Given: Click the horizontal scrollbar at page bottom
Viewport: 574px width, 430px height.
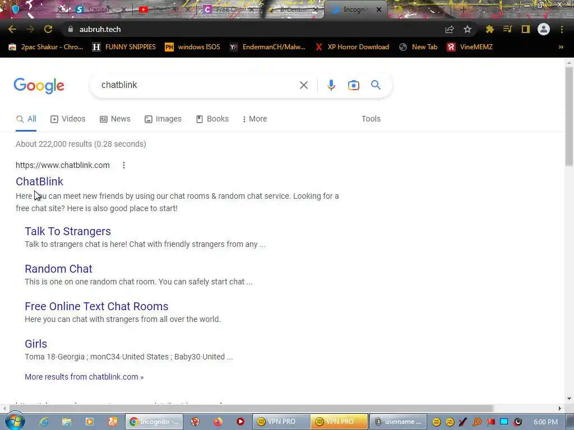Looking at the screenshot, I should [251, 408].
